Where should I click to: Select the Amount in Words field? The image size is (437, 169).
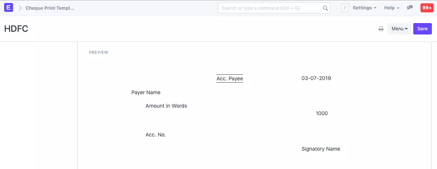(x=166, y=106)
